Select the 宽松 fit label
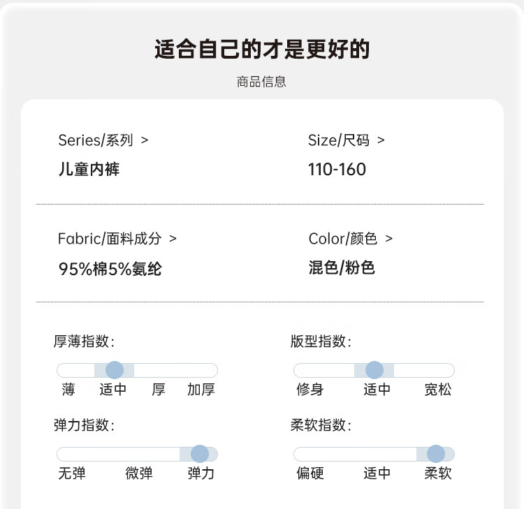Viewport: 524px width, 509px height. tap(438, 390)
